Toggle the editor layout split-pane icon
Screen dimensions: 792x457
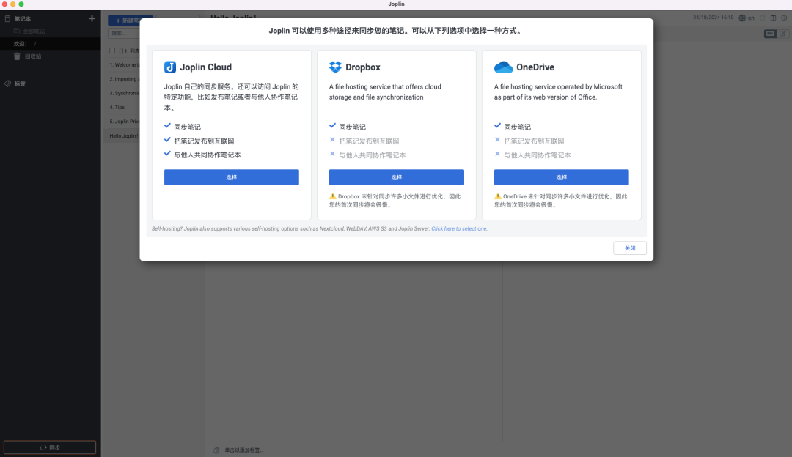tap(774, 18)
